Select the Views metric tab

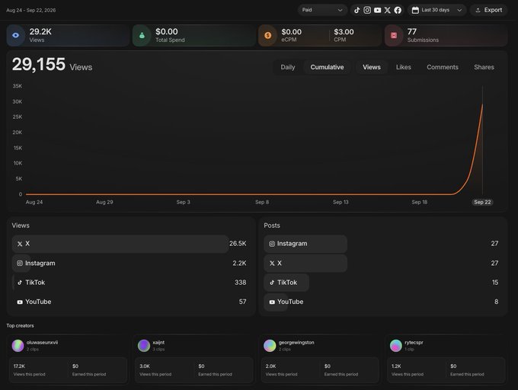coord(372,67)
